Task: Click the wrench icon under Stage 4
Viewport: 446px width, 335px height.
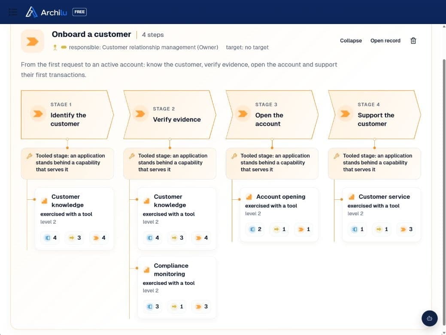Action: [337, 156]
